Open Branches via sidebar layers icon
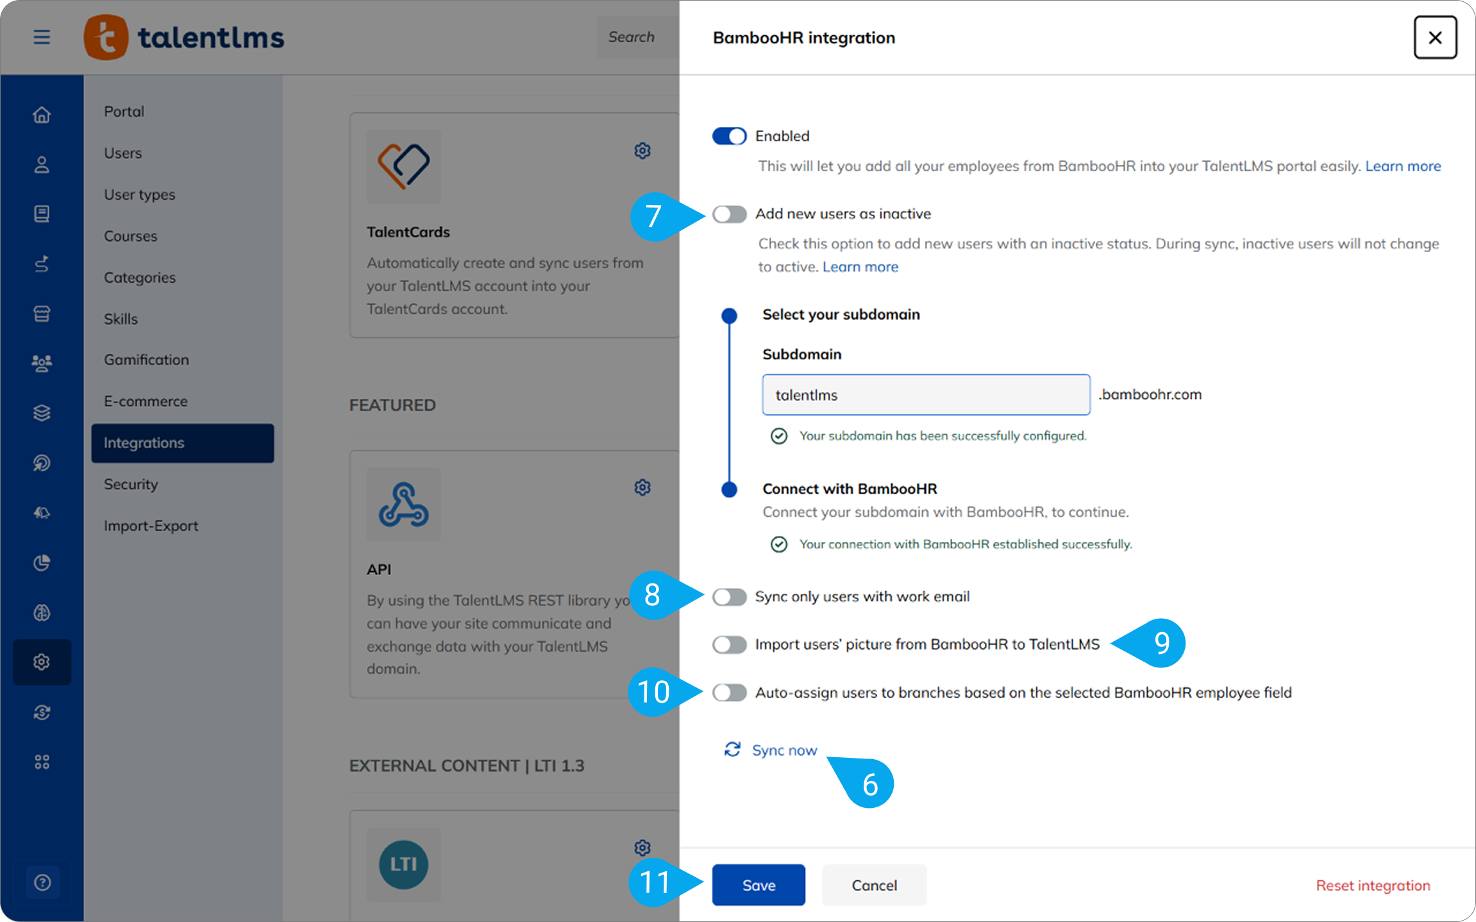The width and height of the screenshot is (1476, 922). tap(42, 413)
